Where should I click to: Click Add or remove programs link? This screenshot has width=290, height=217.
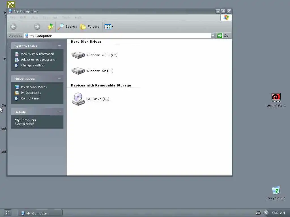(38, 60)
